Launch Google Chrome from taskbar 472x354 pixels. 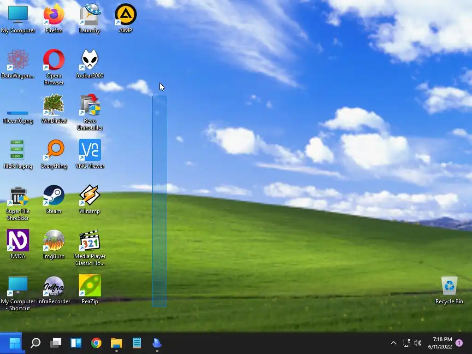point(96,343)
